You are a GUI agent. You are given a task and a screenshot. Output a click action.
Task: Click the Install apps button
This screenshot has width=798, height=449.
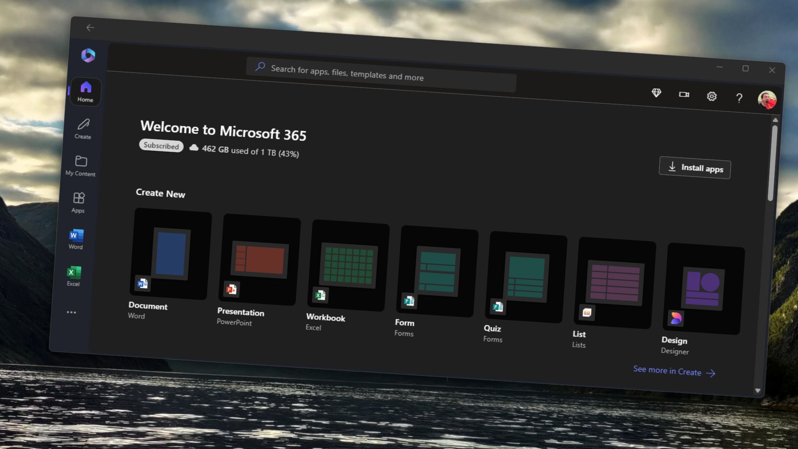(694, 168)
